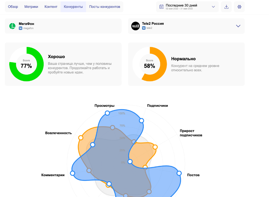Select the orange Вовлеченность data point
Viewport: 269px width, 197px height.
pyautogui.click(x=81, y=138)
